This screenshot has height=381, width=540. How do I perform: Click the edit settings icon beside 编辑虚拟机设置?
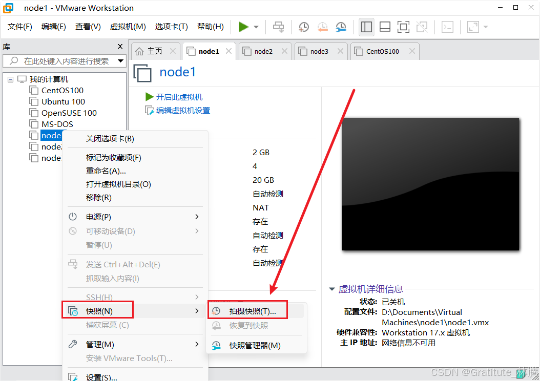point(149,111)
